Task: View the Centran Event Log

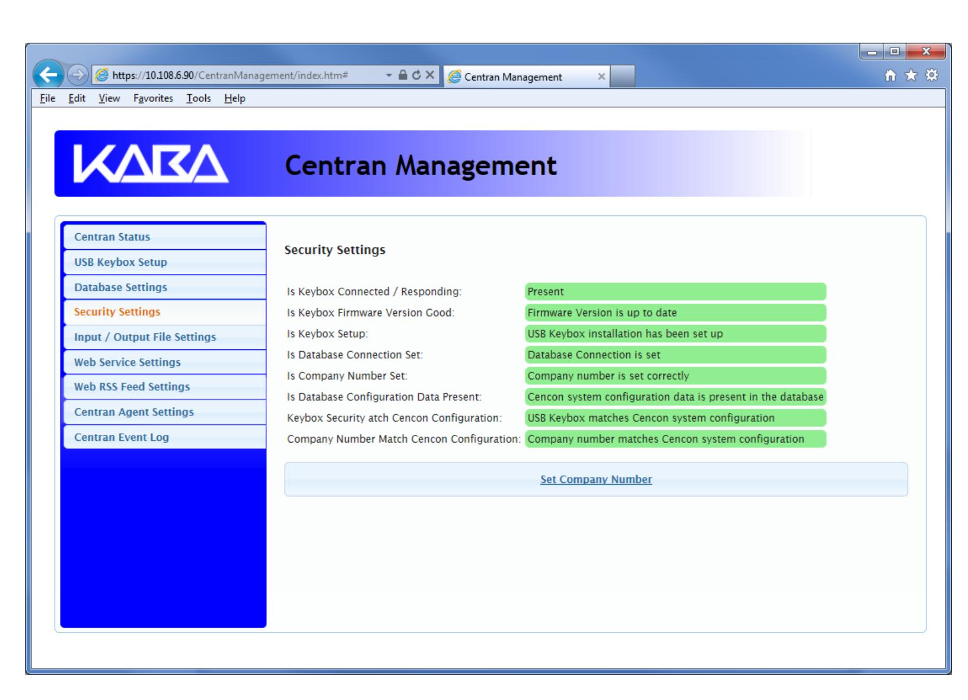Action: tap(164, 437)
